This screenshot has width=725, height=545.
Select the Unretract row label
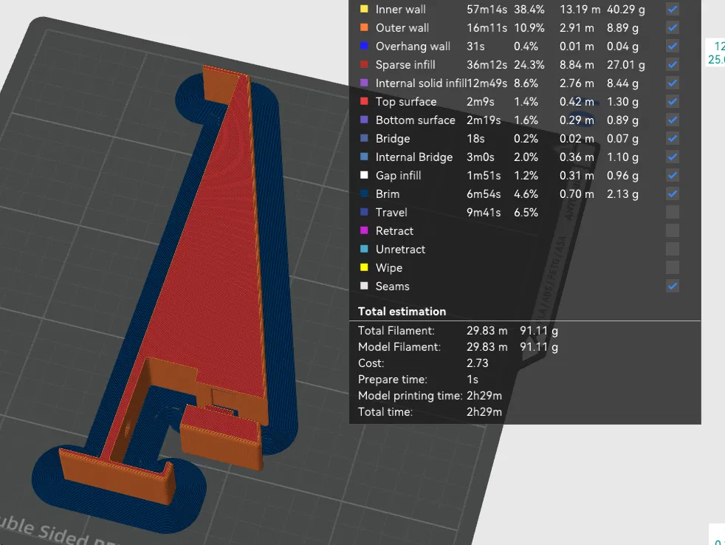[400, 250]
